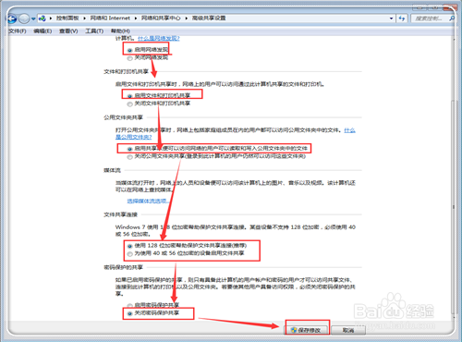The width and height of the screenshot is (462, 342).
Task: Click the 控制面板 breadcrumb
Action: coord(67,18)
